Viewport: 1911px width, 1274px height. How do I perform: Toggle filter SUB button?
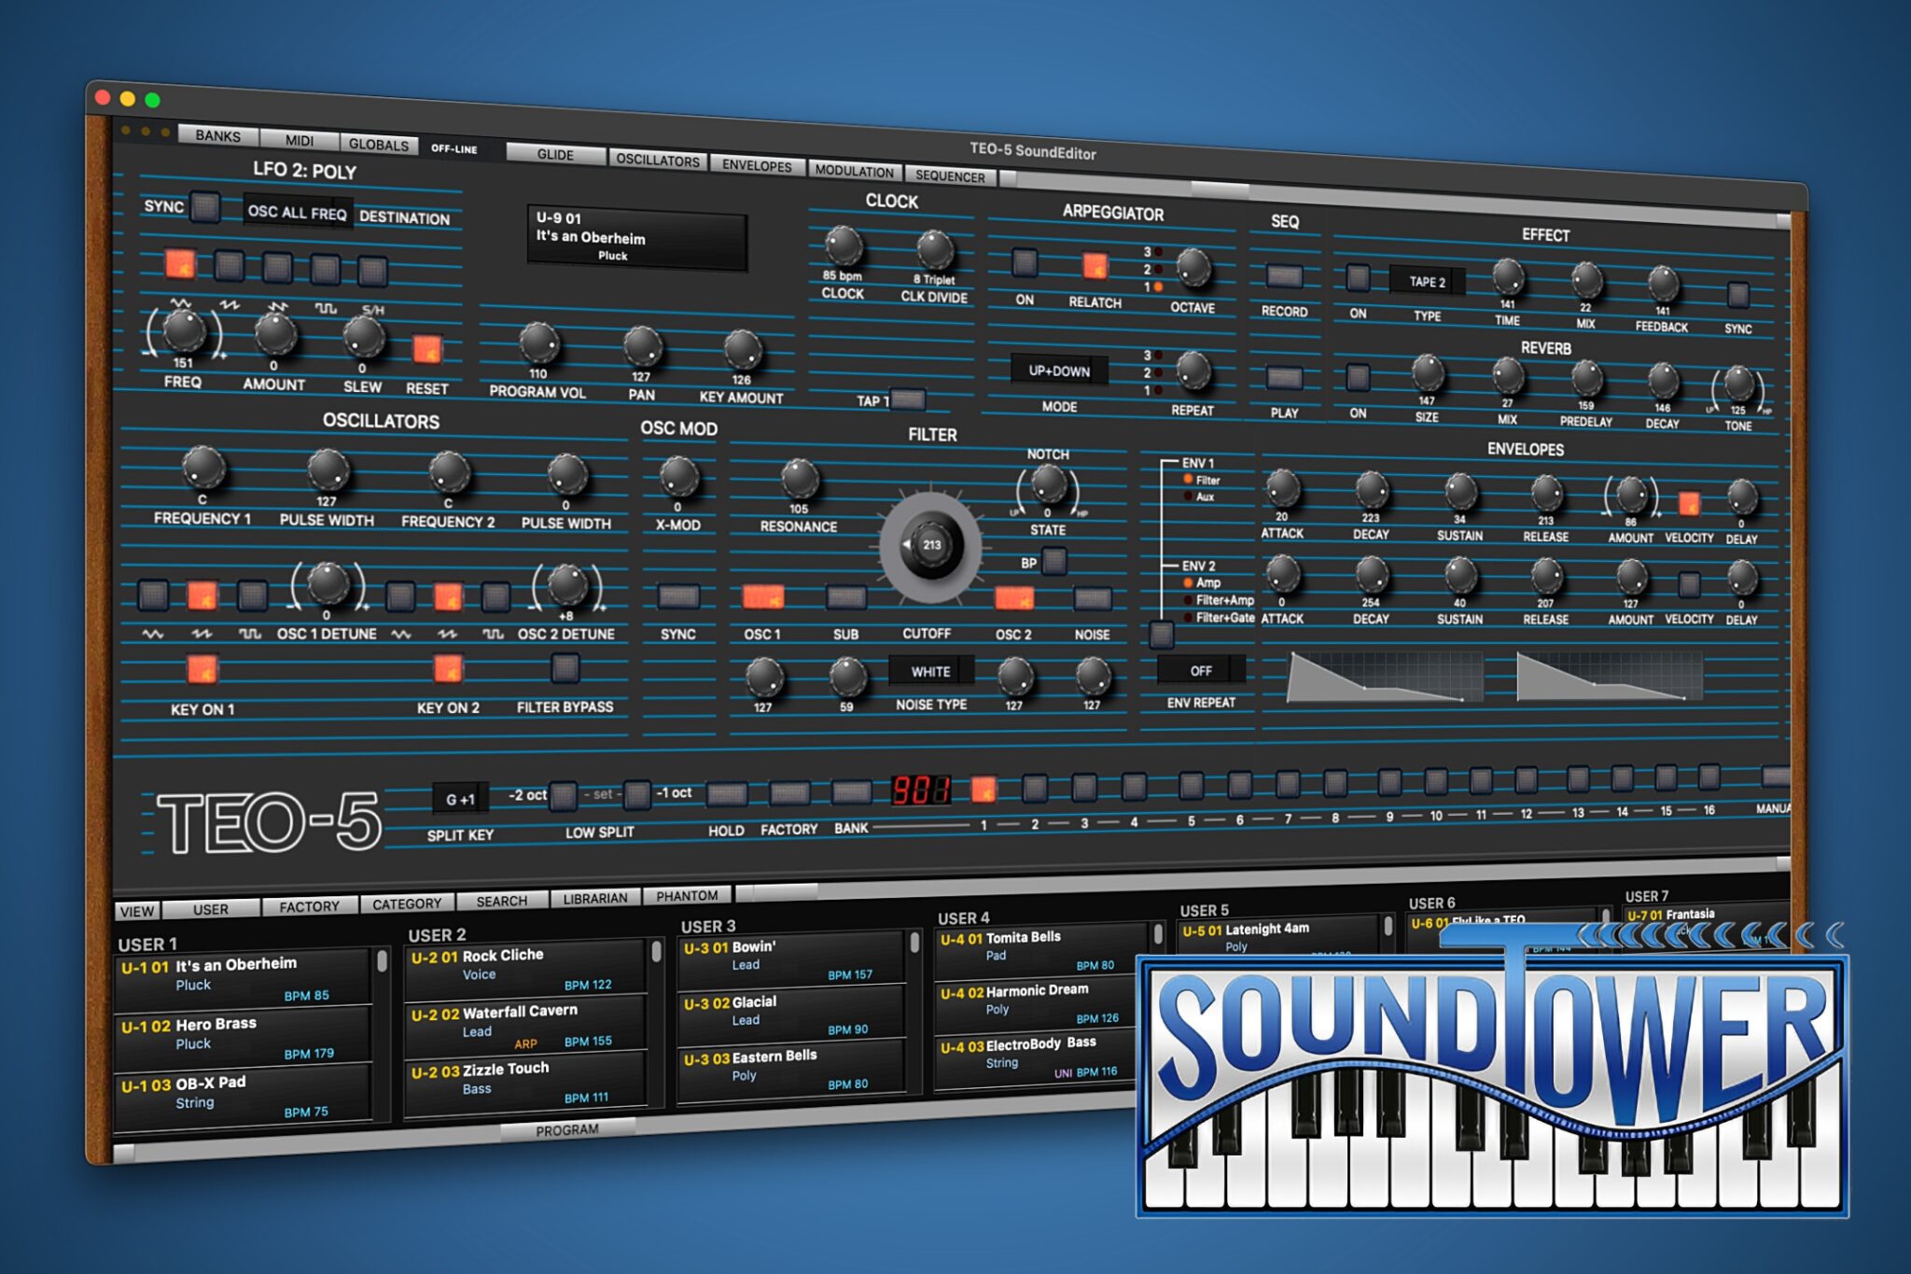click(x=845, y=597)
